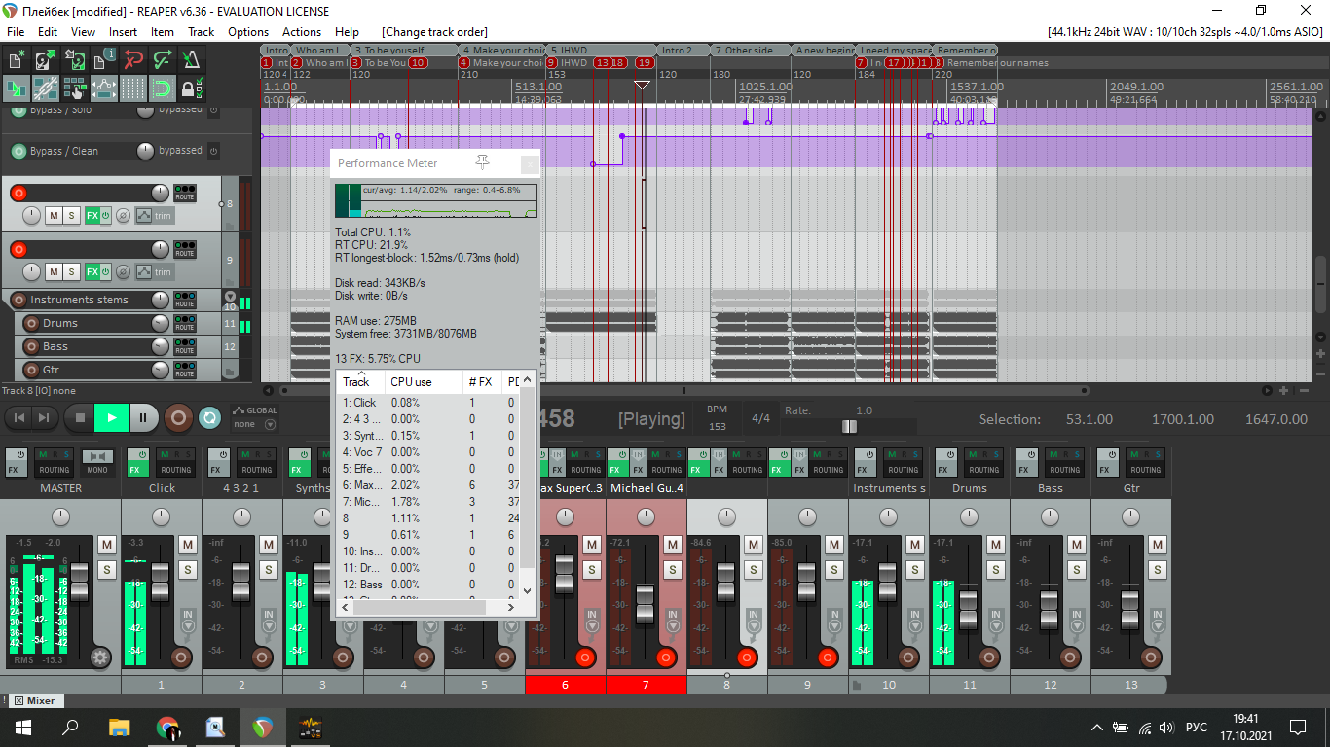Screen dimensions: 1330x747
Task: Solo the Drums channel in mixer
Action: (x=996, y=569)
